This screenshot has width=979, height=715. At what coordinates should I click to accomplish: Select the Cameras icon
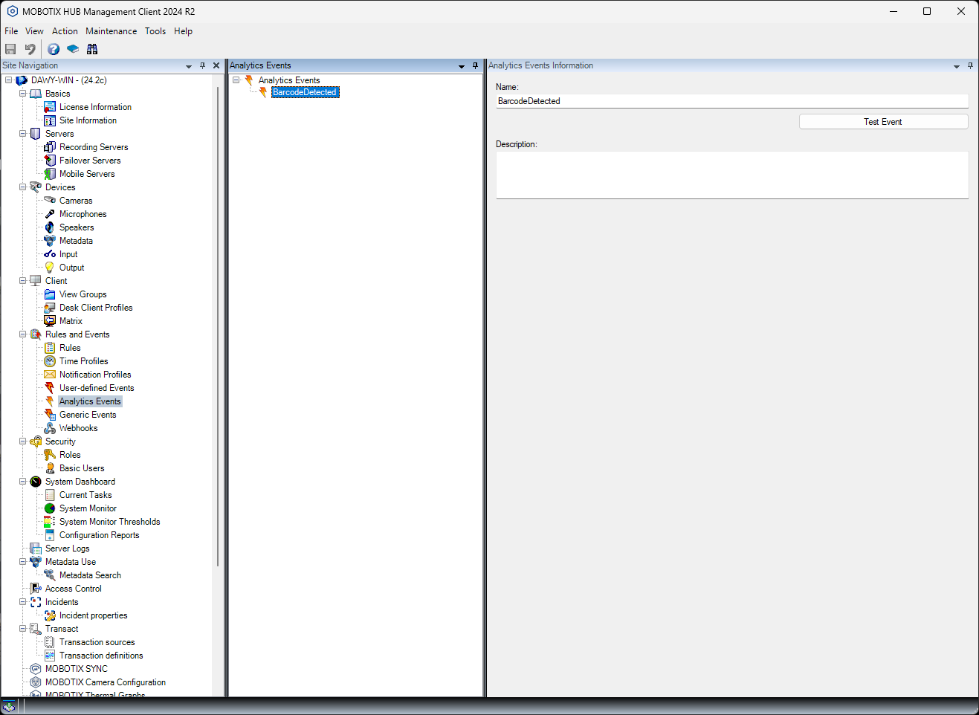click(x=50, y=201)
